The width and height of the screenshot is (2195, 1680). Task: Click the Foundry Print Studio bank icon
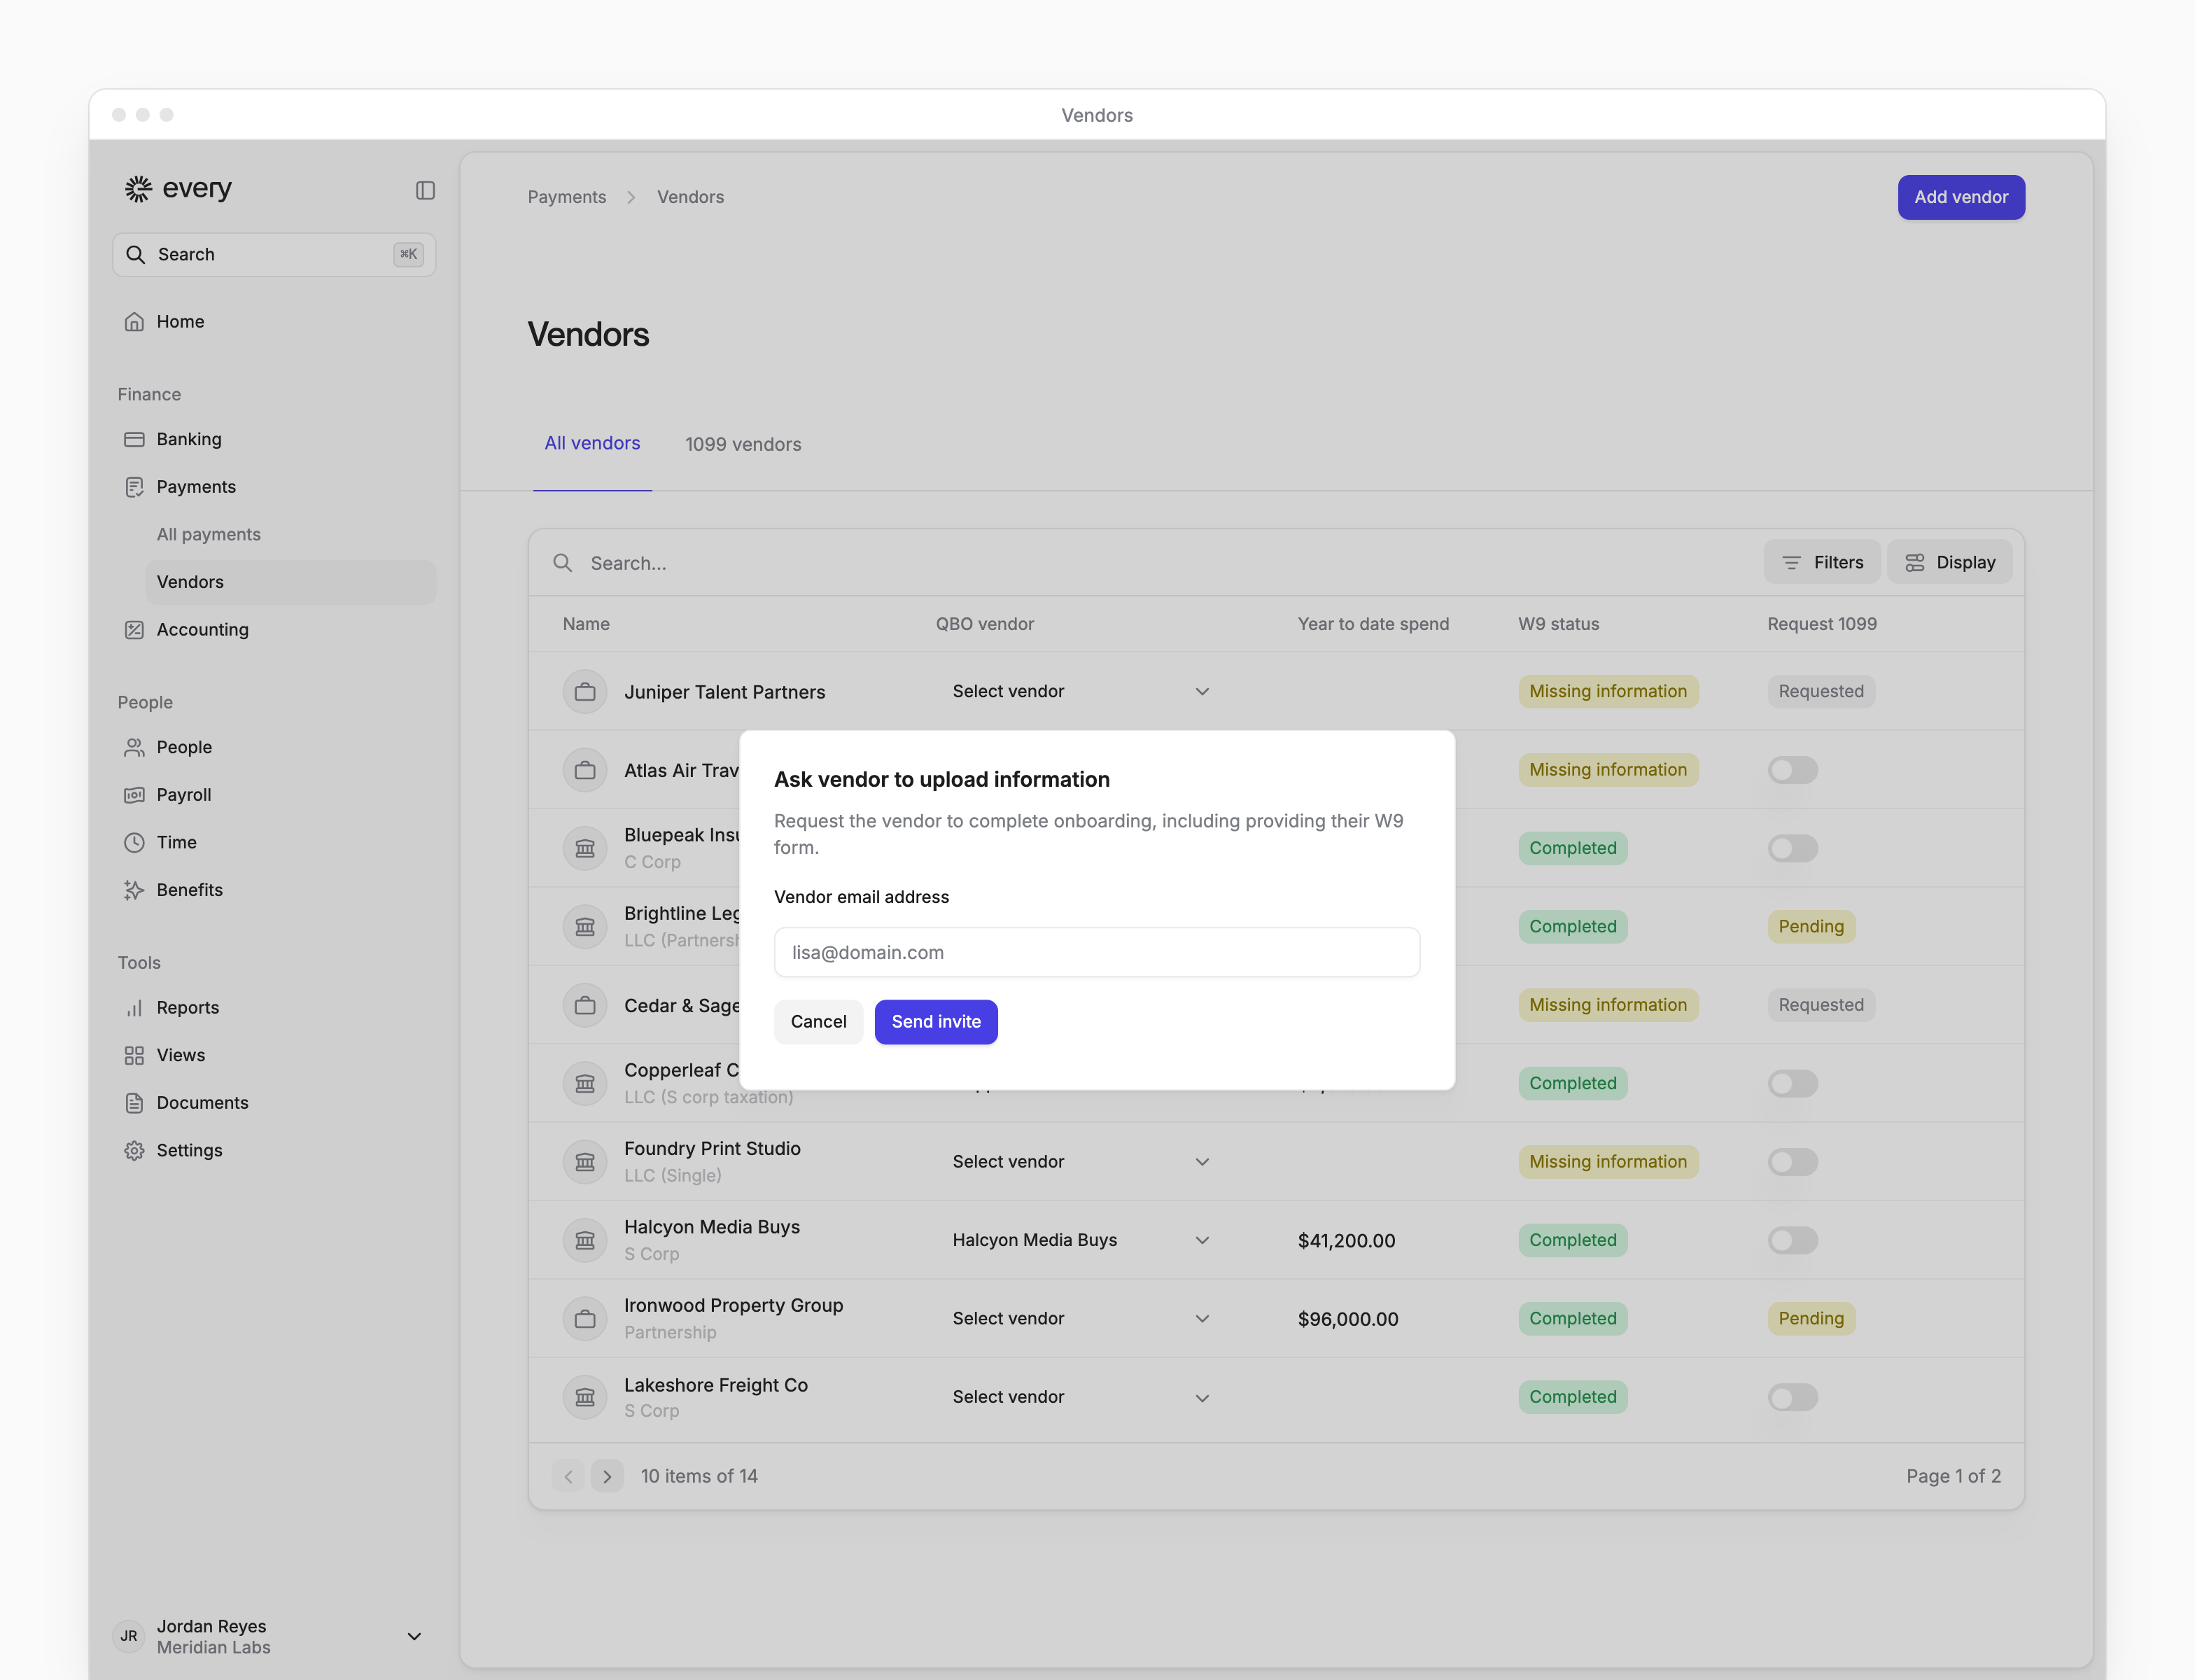pos(585,1162)
